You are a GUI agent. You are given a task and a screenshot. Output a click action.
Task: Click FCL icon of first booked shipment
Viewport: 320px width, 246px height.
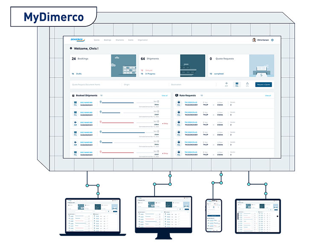point(75,104)
